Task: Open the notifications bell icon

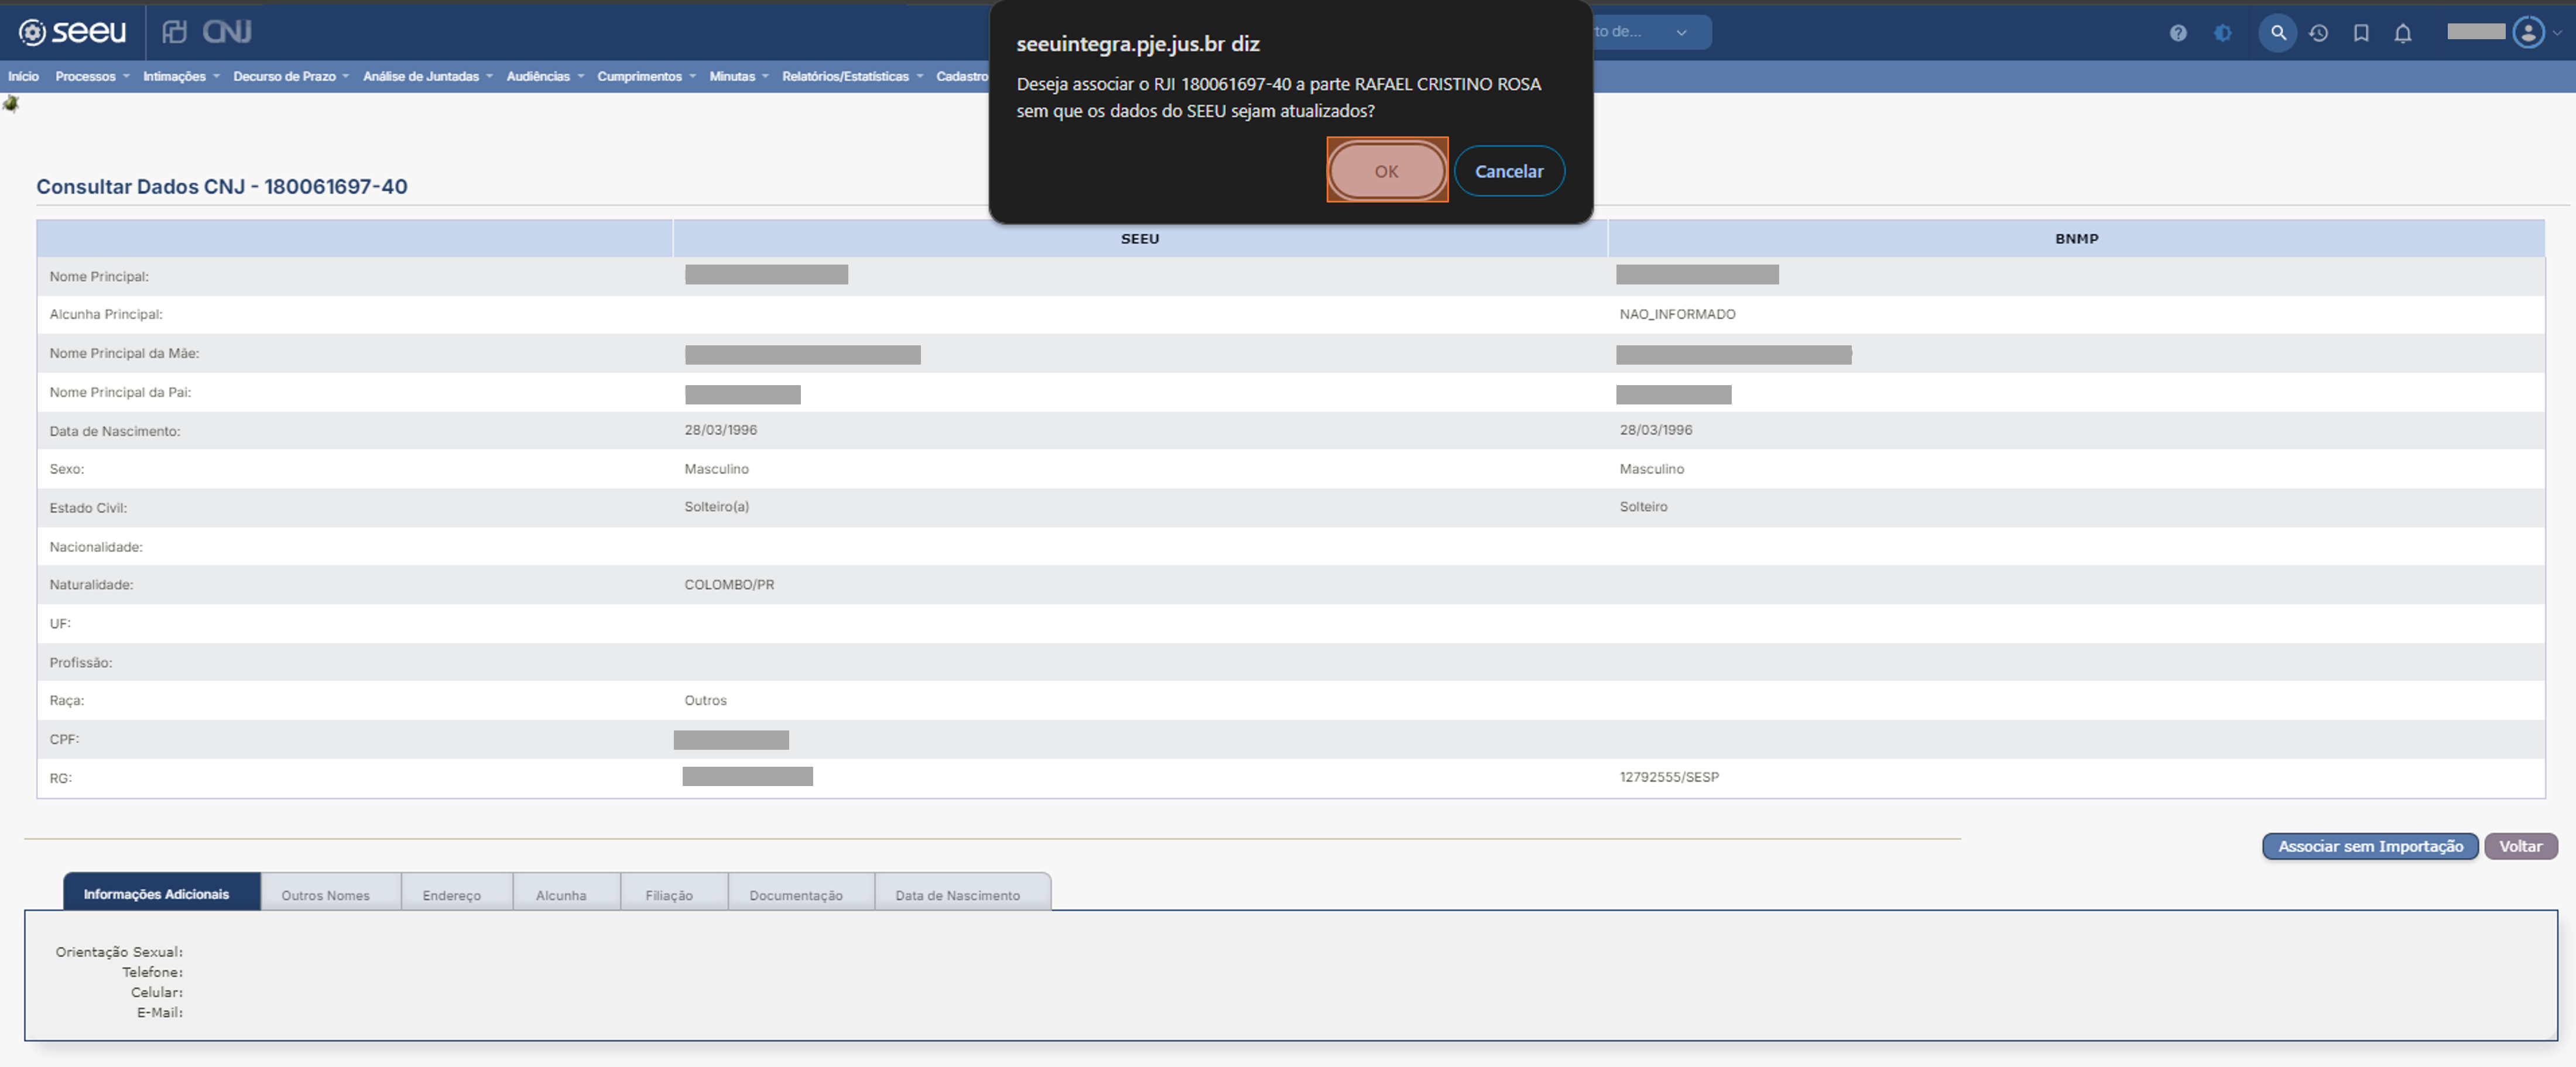Action: [2402, 33]
